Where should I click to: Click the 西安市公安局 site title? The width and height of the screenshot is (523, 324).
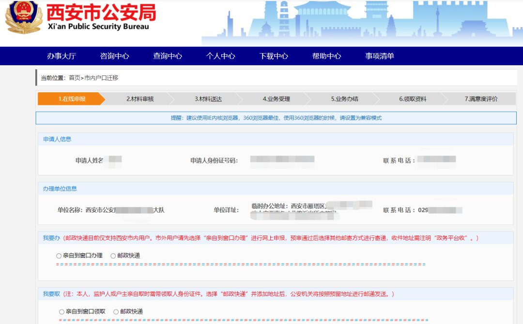pyautogui.click(x=101, y=13)
